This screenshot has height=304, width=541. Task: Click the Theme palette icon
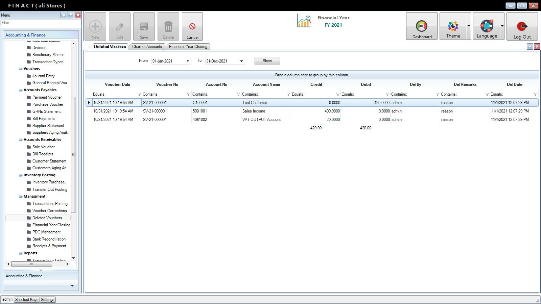[x=453, y=26]
